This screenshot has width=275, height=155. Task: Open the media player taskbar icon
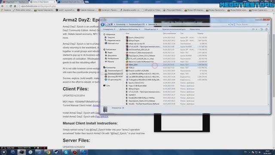coord(31,152)
